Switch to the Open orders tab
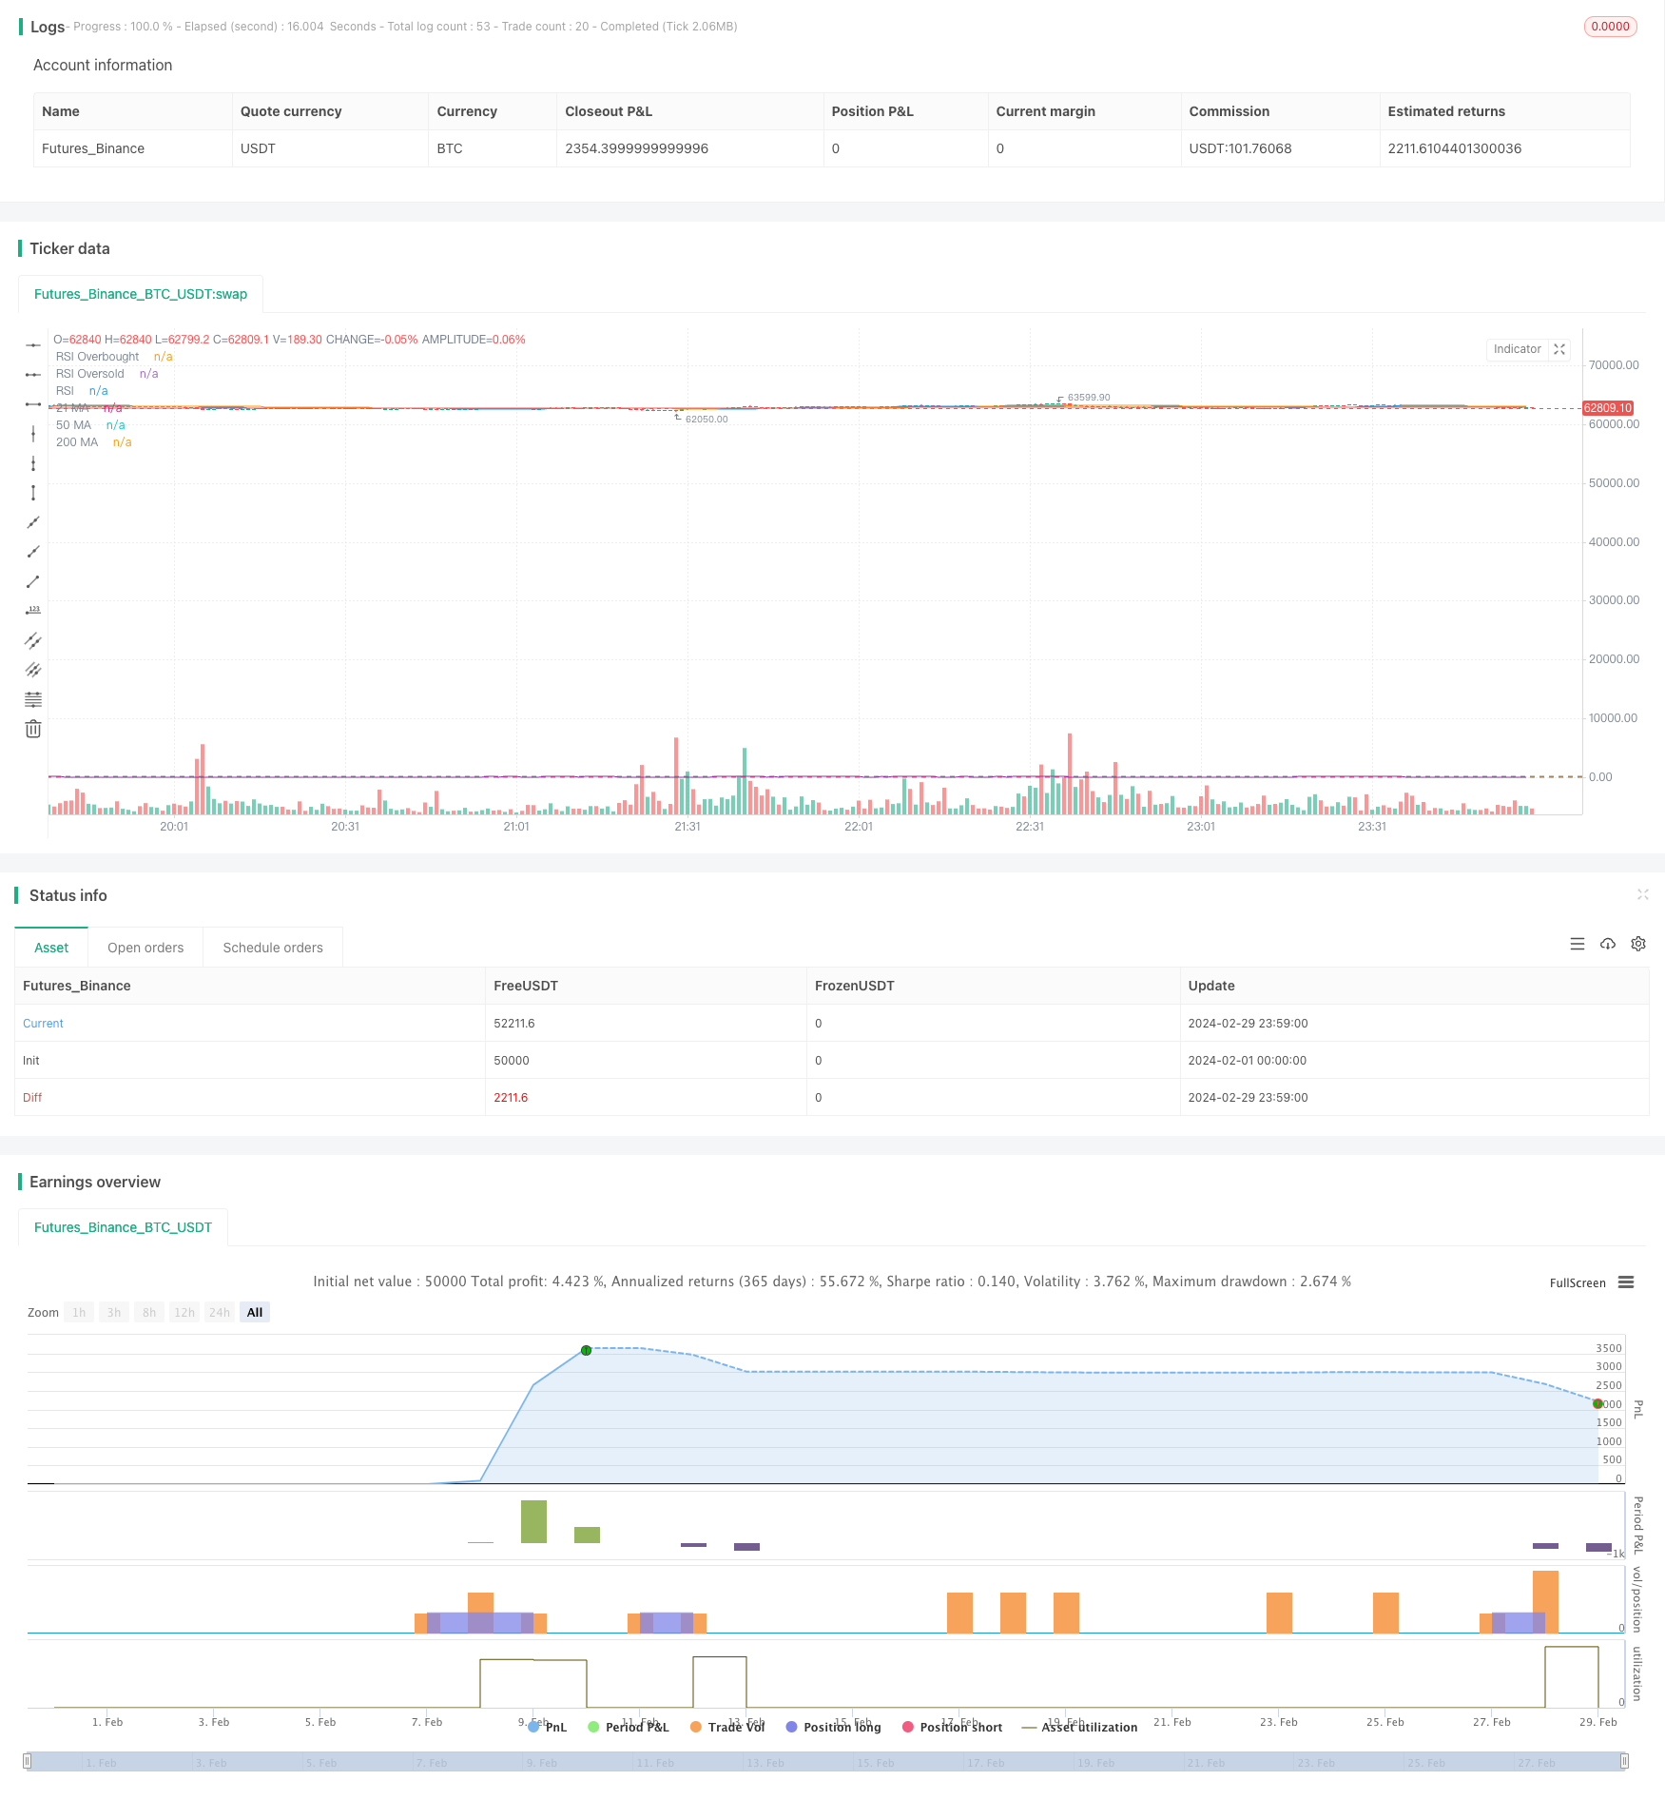The height and width of the screenshot is (1800, 1665). 145,948
